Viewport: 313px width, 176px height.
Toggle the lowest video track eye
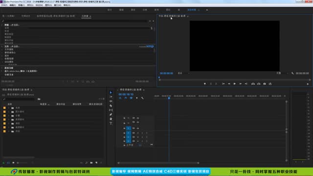coord(138,128)
